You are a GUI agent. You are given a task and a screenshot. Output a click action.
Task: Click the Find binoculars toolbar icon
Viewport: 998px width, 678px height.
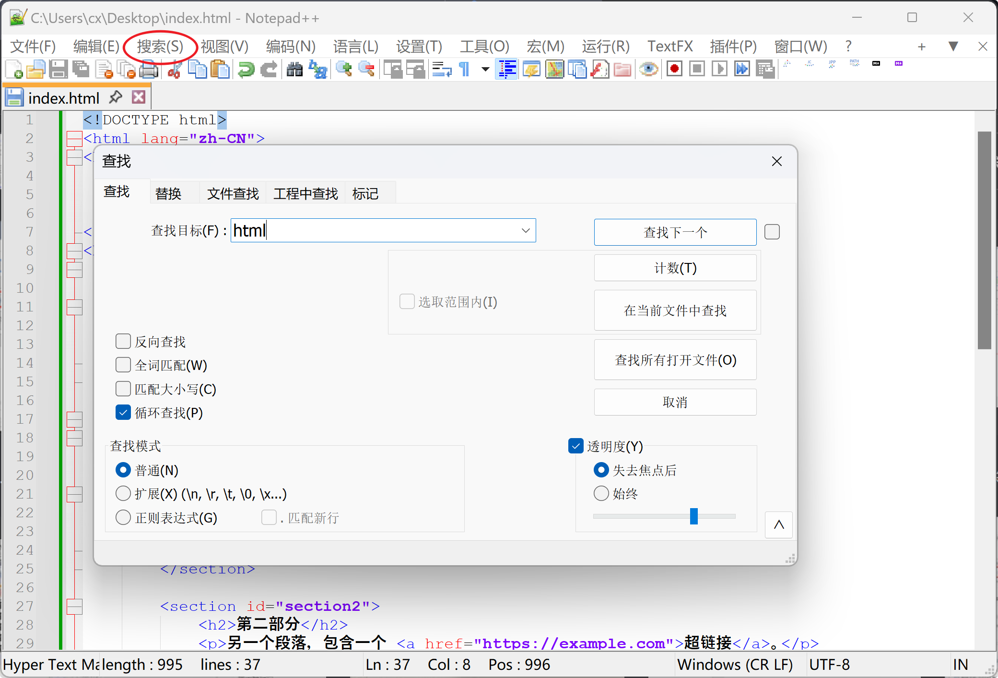294,70
